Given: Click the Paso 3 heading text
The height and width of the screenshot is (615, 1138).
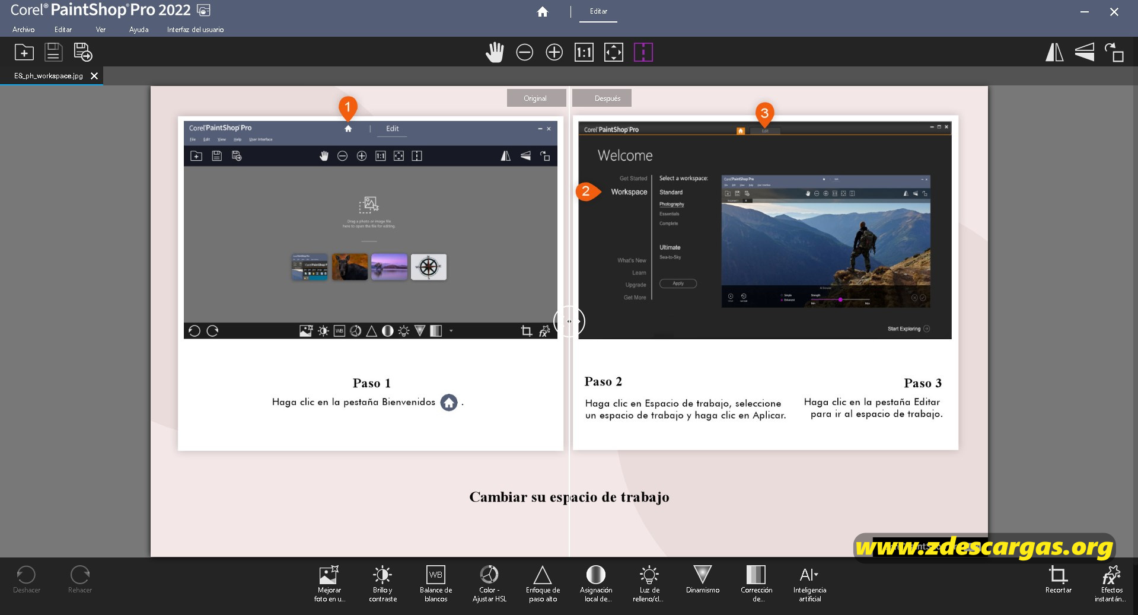Looking at the screenshot, I should [923, 383].
